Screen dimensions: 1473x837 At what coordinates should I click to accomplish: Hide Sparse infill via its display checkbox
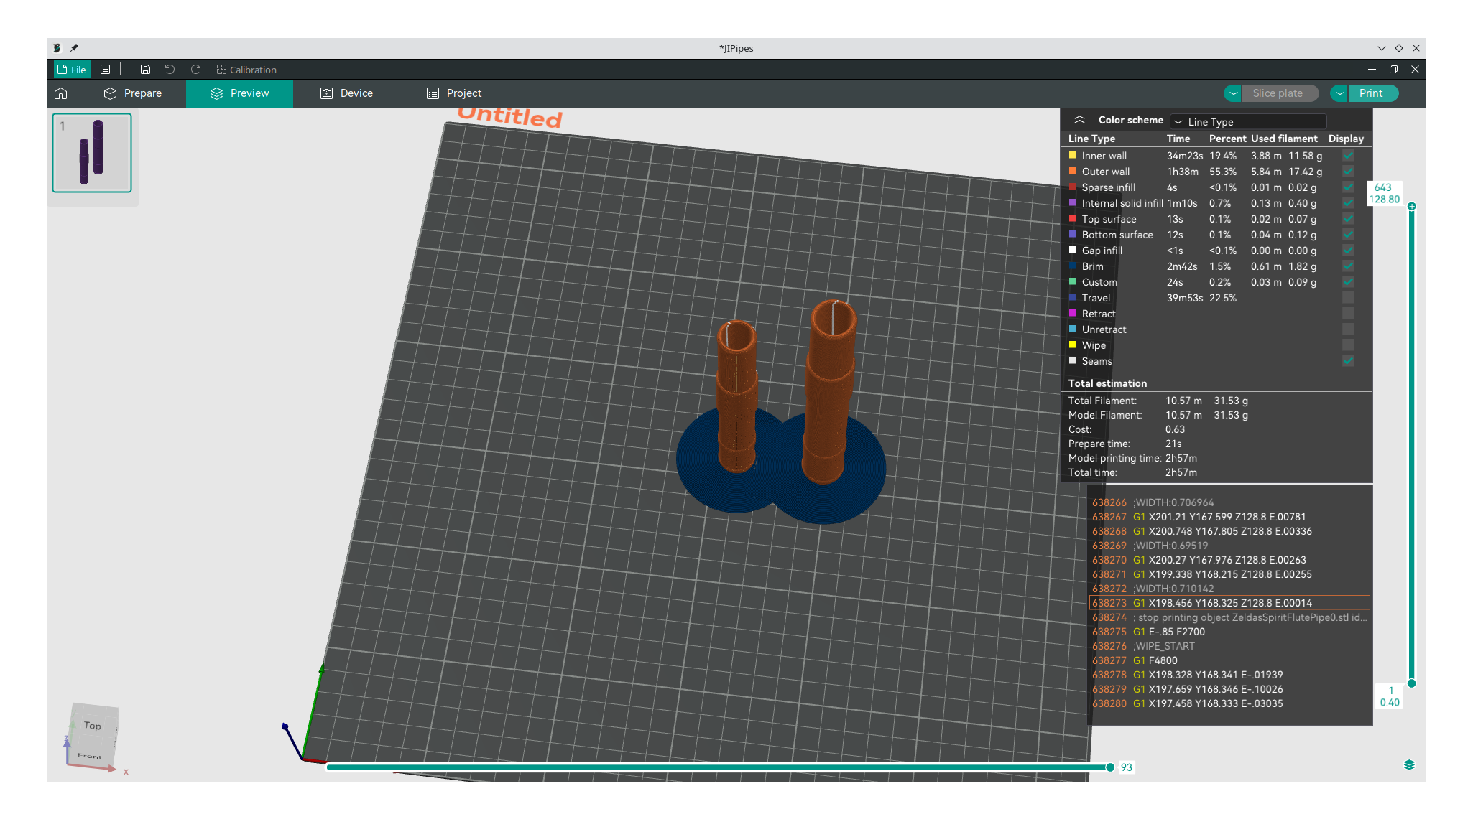(1348, 187)
